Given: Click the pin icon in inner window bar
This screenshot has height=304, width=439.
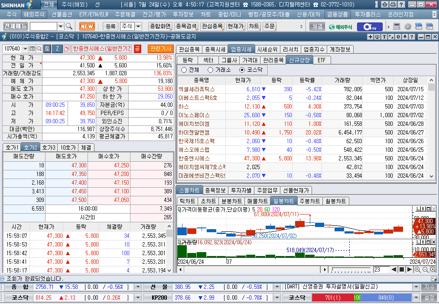Looking at the screenshot, I should 405,37.
